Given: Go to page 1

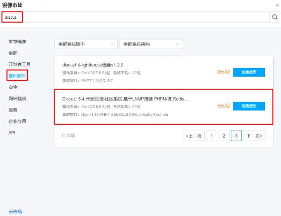Looking at the screenshot, I should point(212,136).
